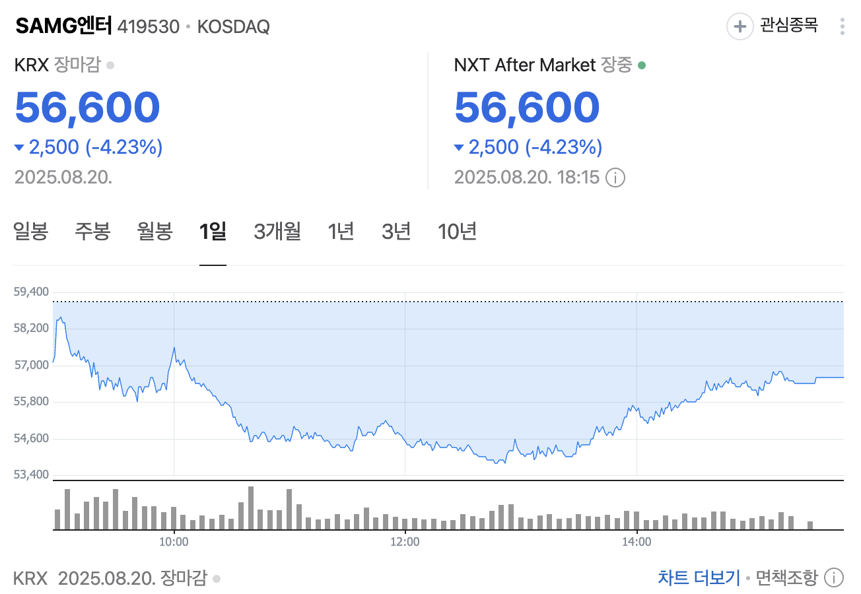The height and width of the screenshot is (594, 861).
Task: Select the 1년 chart range
Action: point(341,232)
